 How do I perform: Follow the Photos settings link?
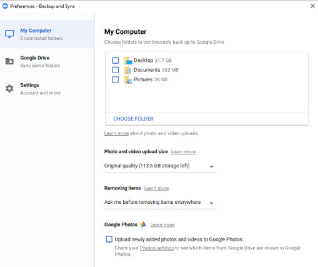click(x=157, y=248)
